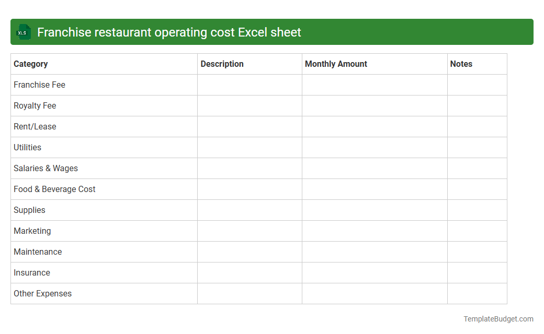Click the Description cell beside Franchise Fee
Viewport: 544px width, 334px height.
click(x=250, y=85)
